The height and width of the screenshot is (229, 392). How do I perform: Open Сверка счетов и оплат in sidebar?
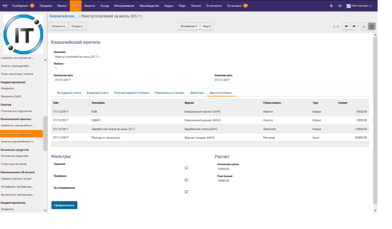point(16,179)
